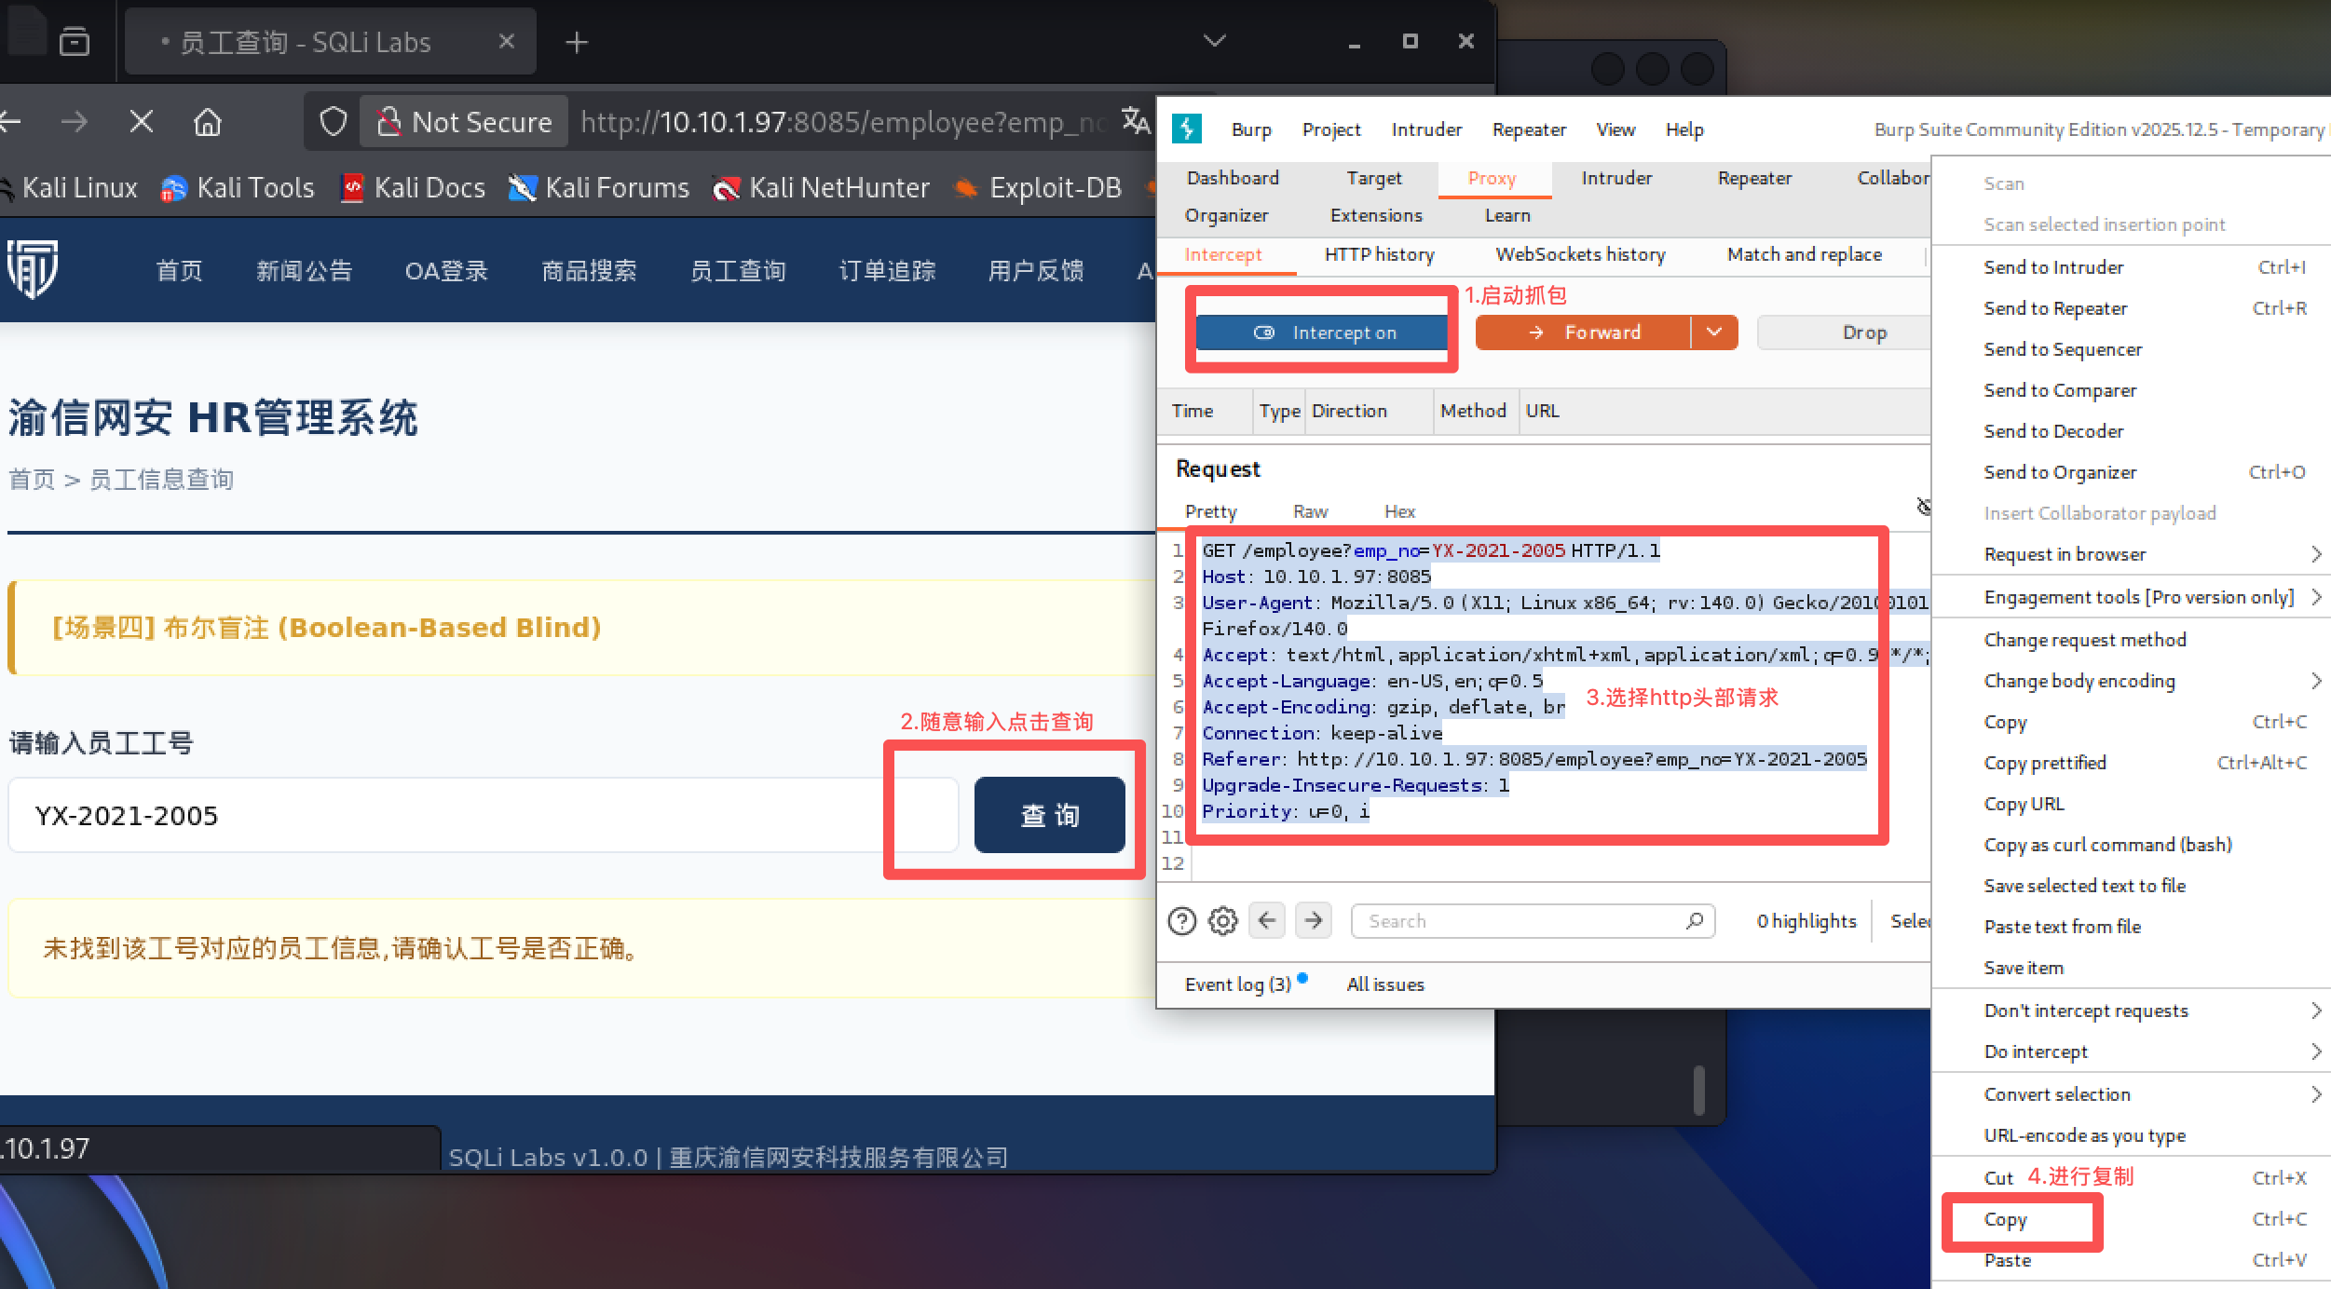
Task: Click the search magnifier icon in Burp
Action: pos(1695,921)
